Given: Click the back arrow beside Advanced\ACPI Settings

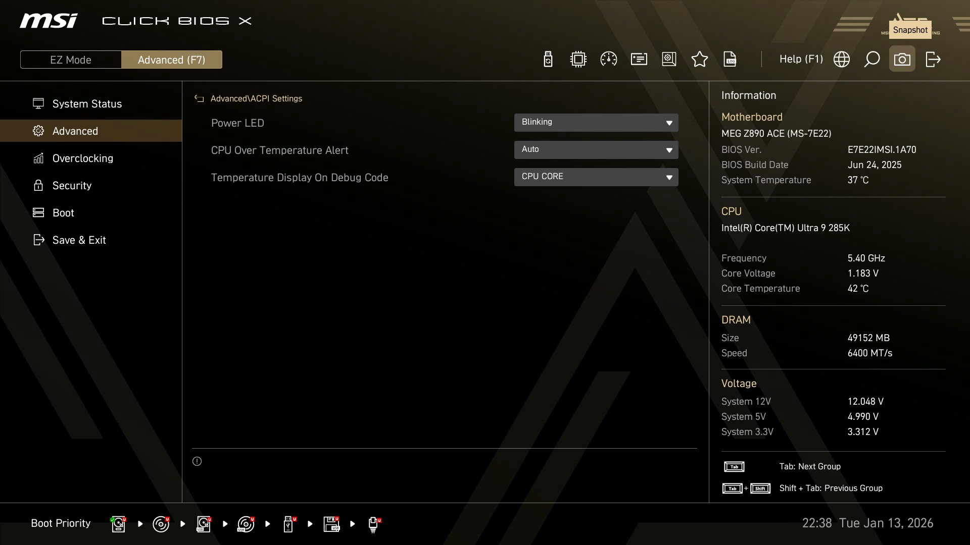Looking at the screenshot, I should tap(199, 99).
